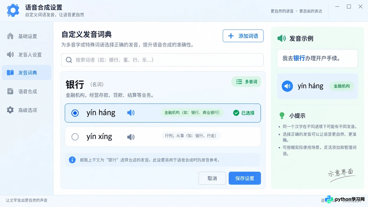368x207 pixels.
Task: Click the slogan 更自然的语音 · 更自由的表达
Action: click(296, 11)
